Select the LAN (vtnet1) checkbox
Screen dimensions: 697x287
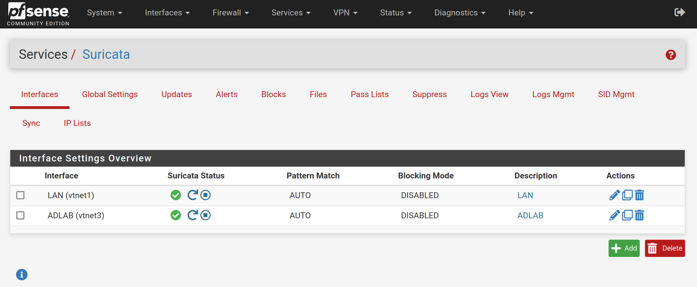click(21, 195)
